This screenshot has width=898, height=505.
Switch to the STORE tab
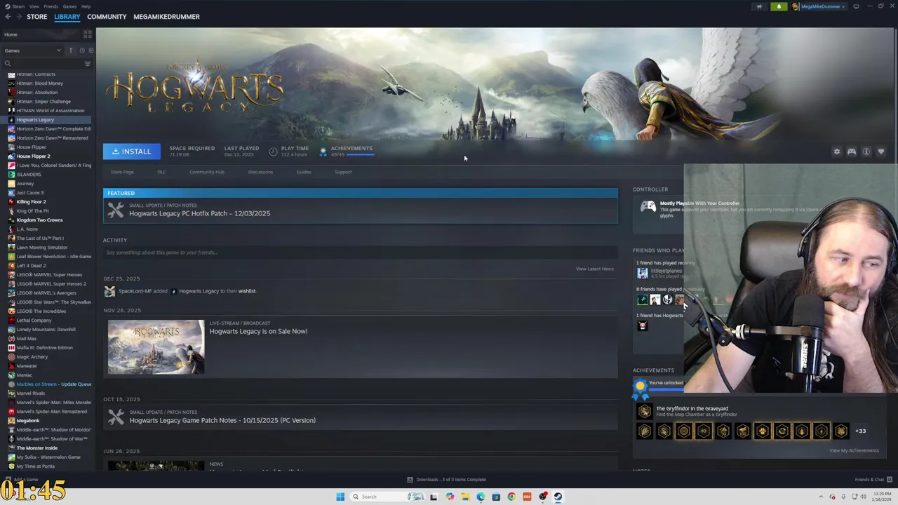[x=37, y=17]
